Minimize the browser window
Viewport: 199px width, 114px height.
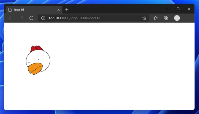(x=167, y=9)
